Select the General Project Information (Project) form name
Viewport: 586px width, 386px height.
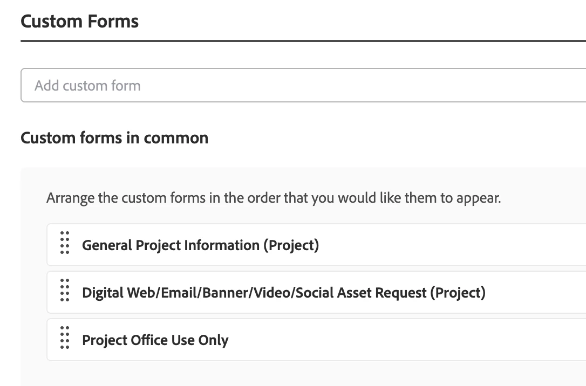[x=200, y=245]
